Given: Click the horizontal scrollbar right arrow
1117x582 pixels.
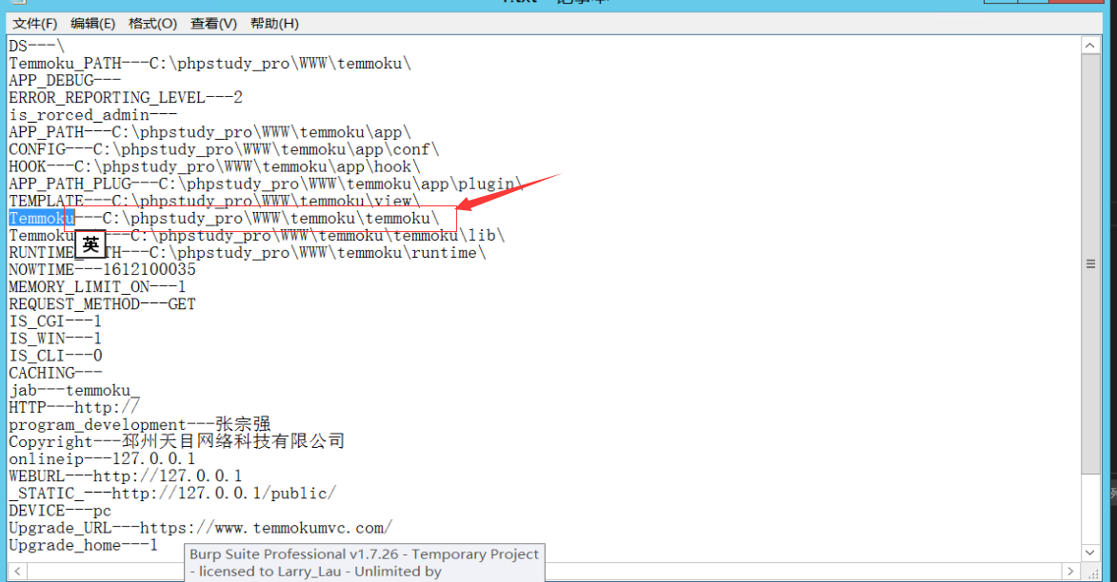Looking at the screenshot, I should [x=1070, y=572].
